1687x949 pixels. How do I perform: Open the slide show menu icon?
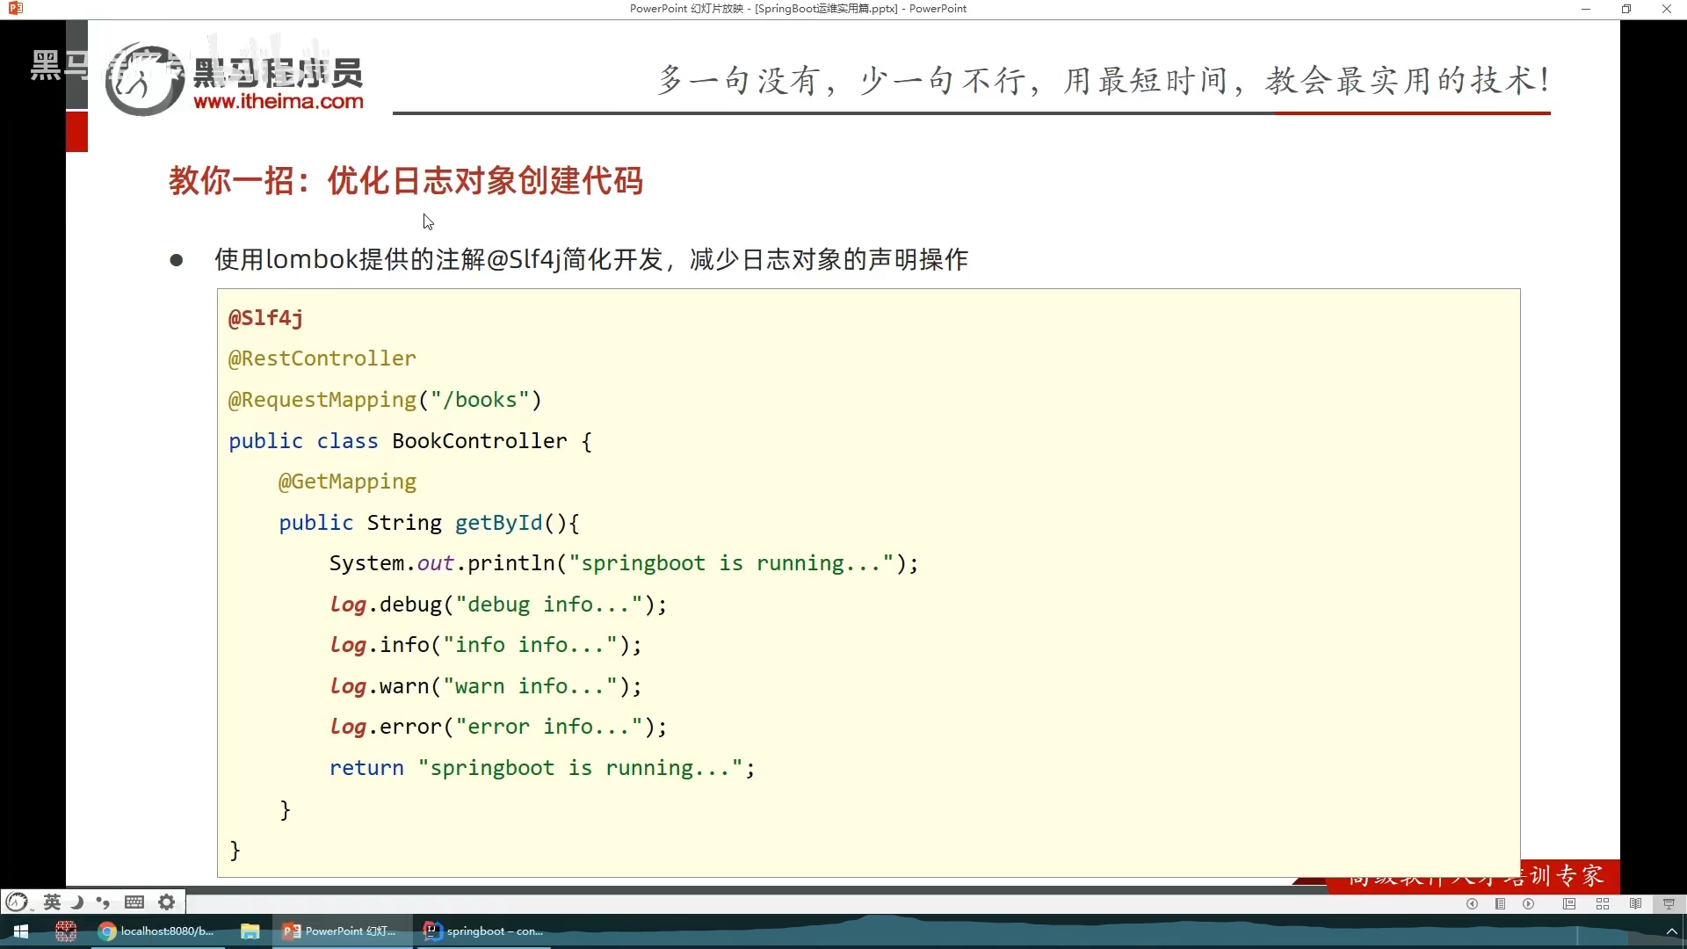pos(1500,904)
